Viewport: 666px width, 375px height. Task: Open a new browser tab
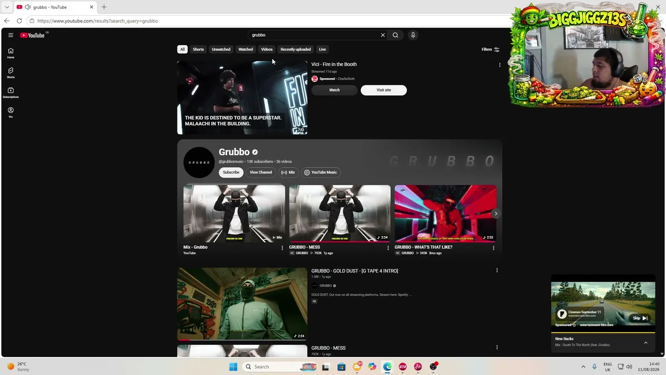[x=104, y=7]
